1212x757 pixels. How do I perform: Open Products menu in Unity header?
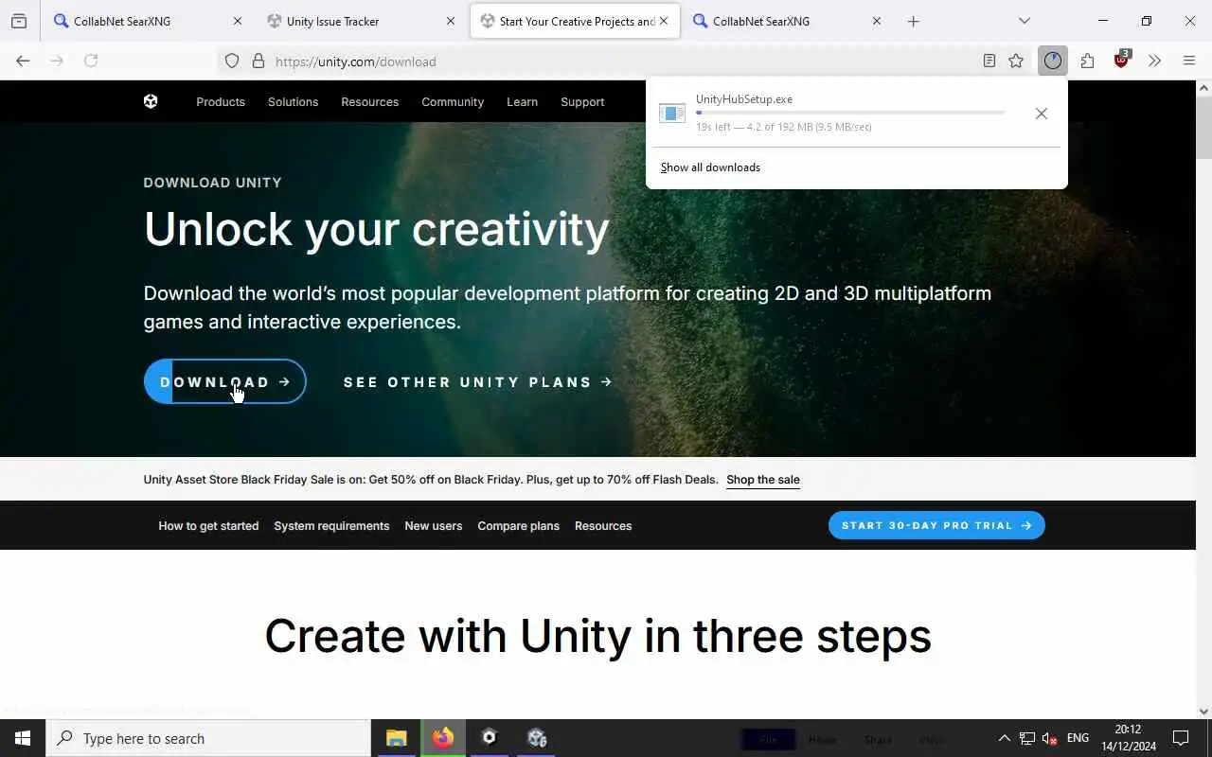coord(221,101)
